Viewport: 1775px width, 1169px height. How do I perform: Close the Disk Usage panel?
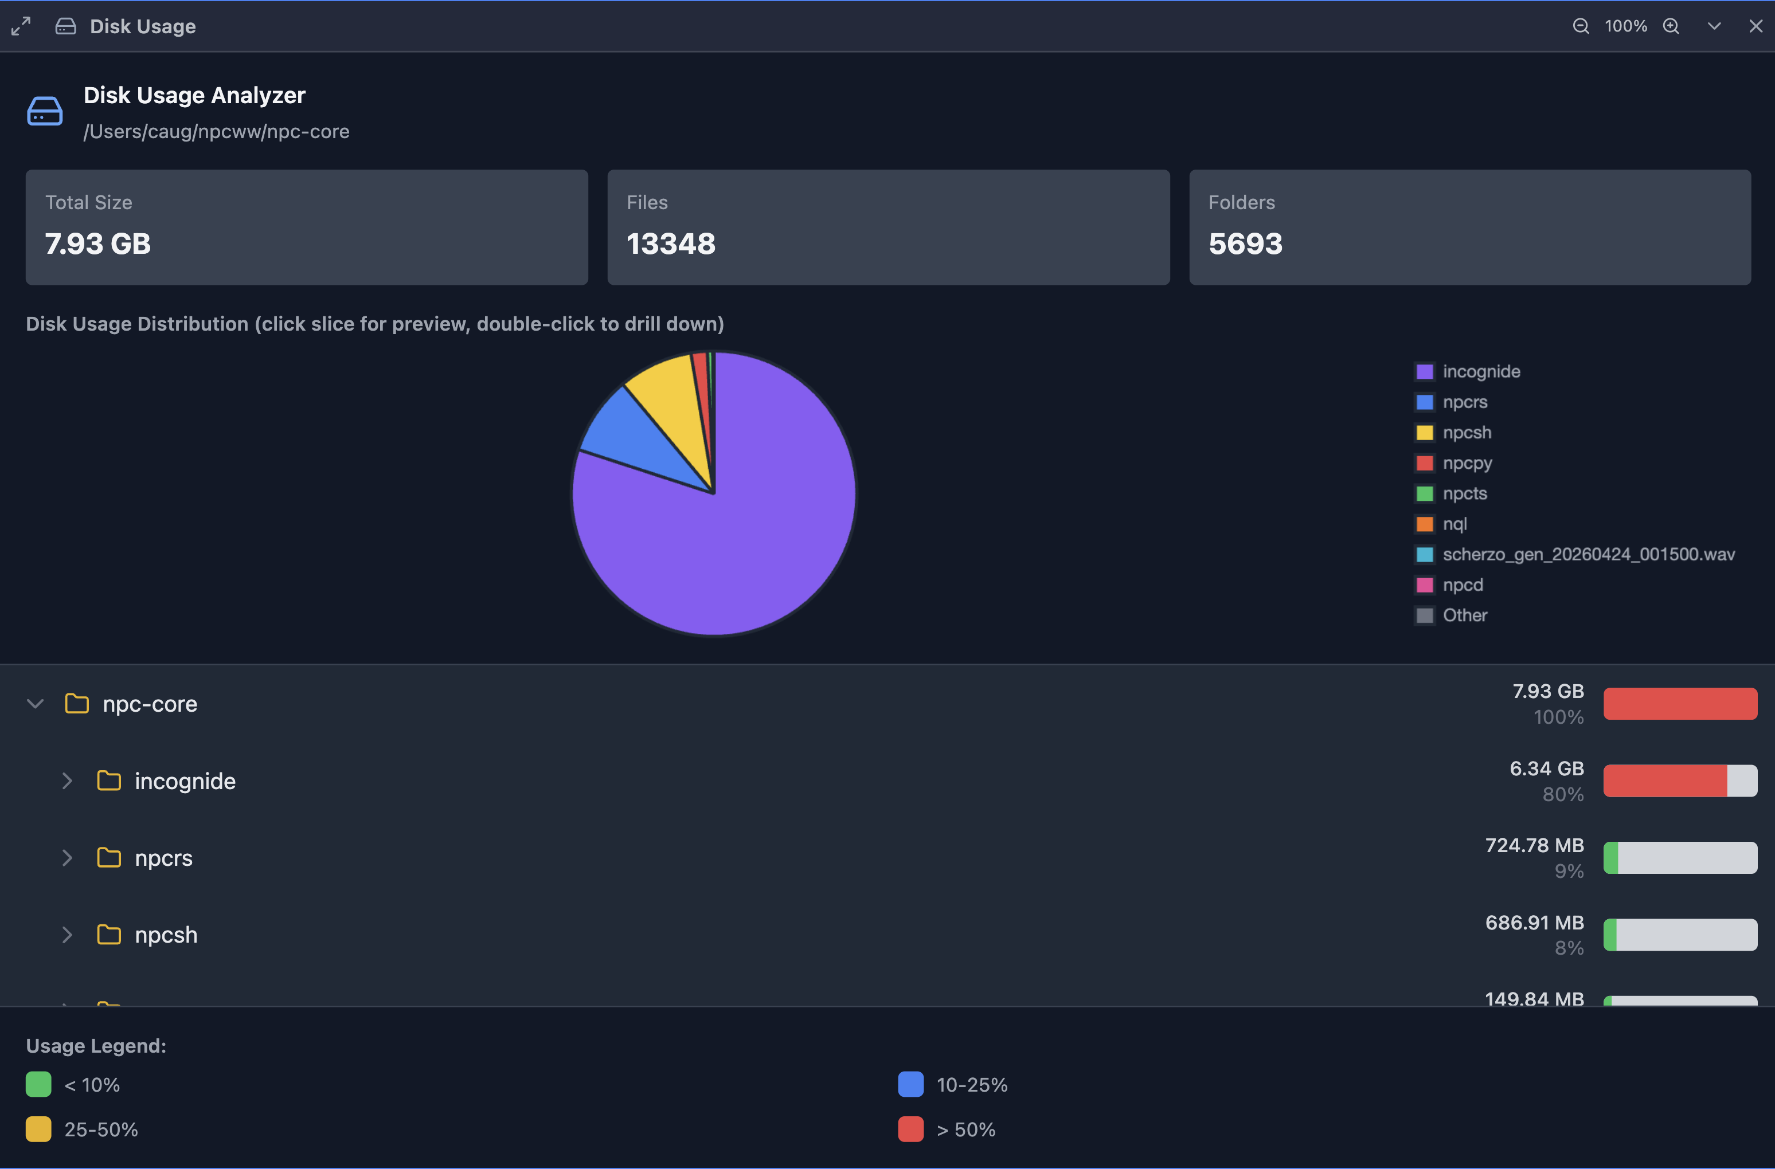(x=1756, y=26)
